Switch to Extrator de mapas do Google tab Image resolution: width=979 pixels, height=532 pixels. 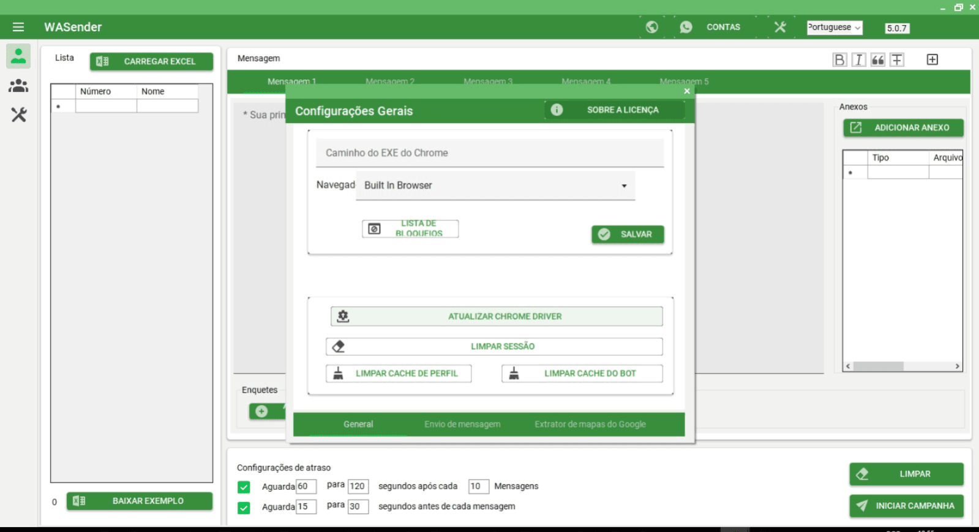point(590,424)
